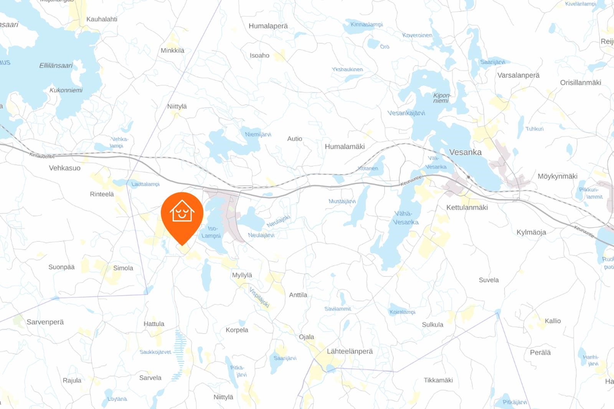Click the Kettulanmäki place name
The width and height of the screenshot is (614, 409).
[467, 207]
